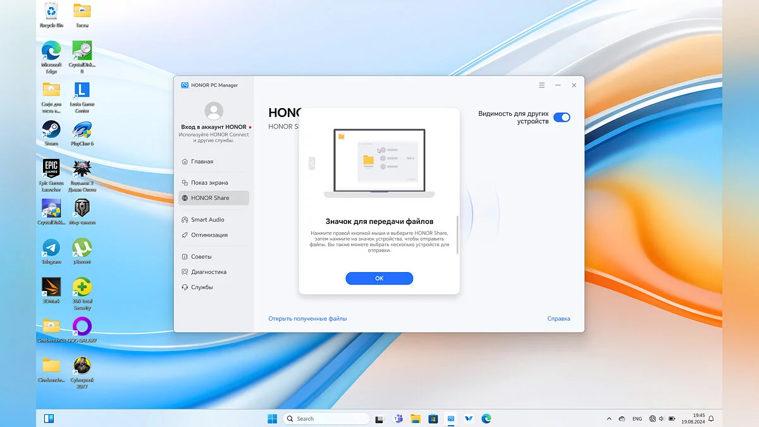Select the Cinebench23 folder
Image resolution: width=759 pixels, height=427 pixels.
click(51, 330)
